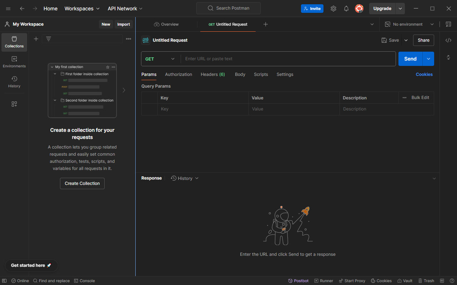Open the Scripts tab
Image resolution: width=457 pixels, height=285 pixels.
click(261, 74)
